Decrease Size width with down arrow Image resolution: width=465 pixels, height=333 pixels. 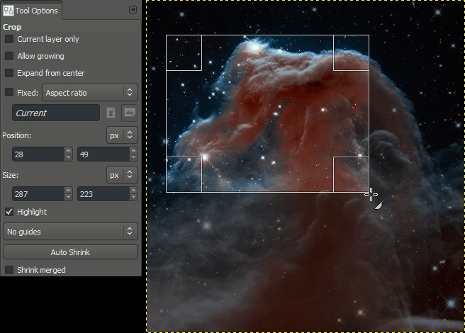tap(69, 198)
